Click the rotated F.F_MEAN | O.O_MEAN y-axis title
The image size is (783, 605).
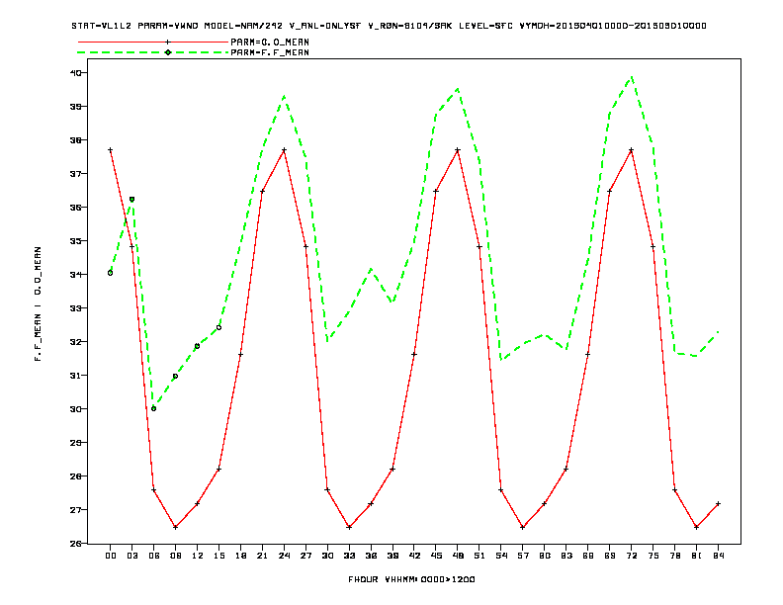[x=38, y=303]
